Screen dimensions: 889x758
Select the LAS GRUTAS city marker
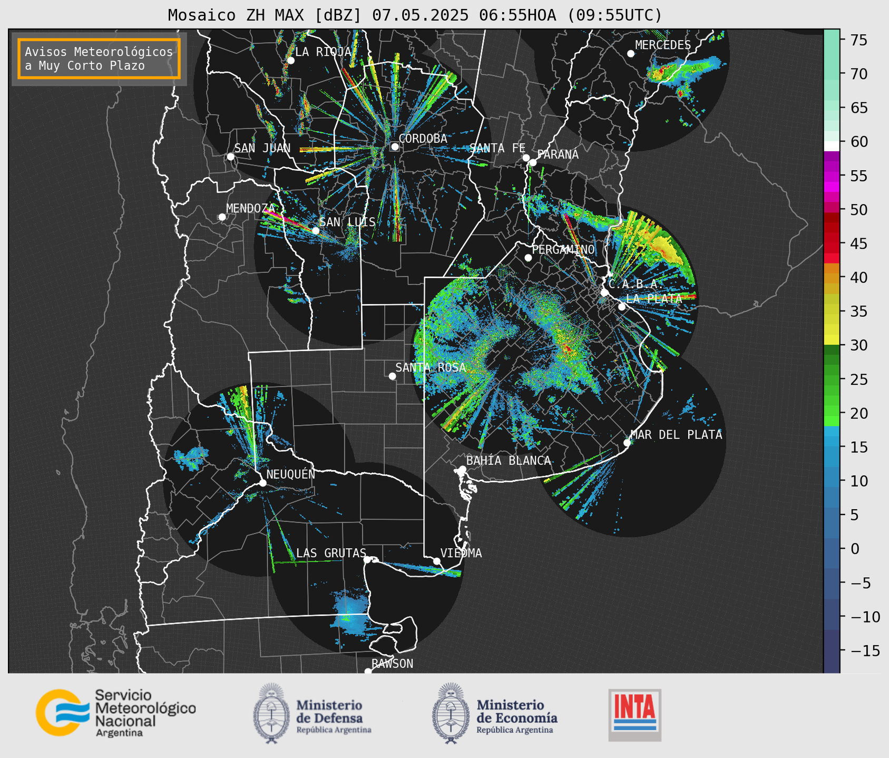point(367,559)
